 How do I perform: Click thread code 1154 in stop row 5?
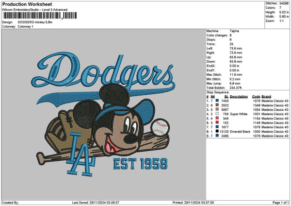point(257,119)
